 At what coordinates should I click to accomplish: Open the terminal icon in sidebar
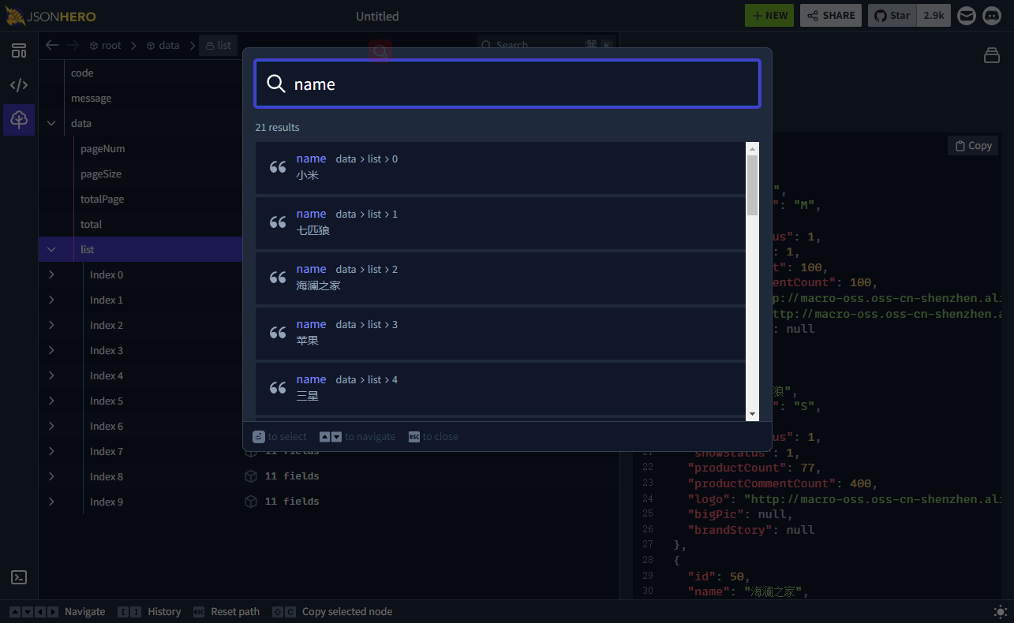(x=19, y=577)
